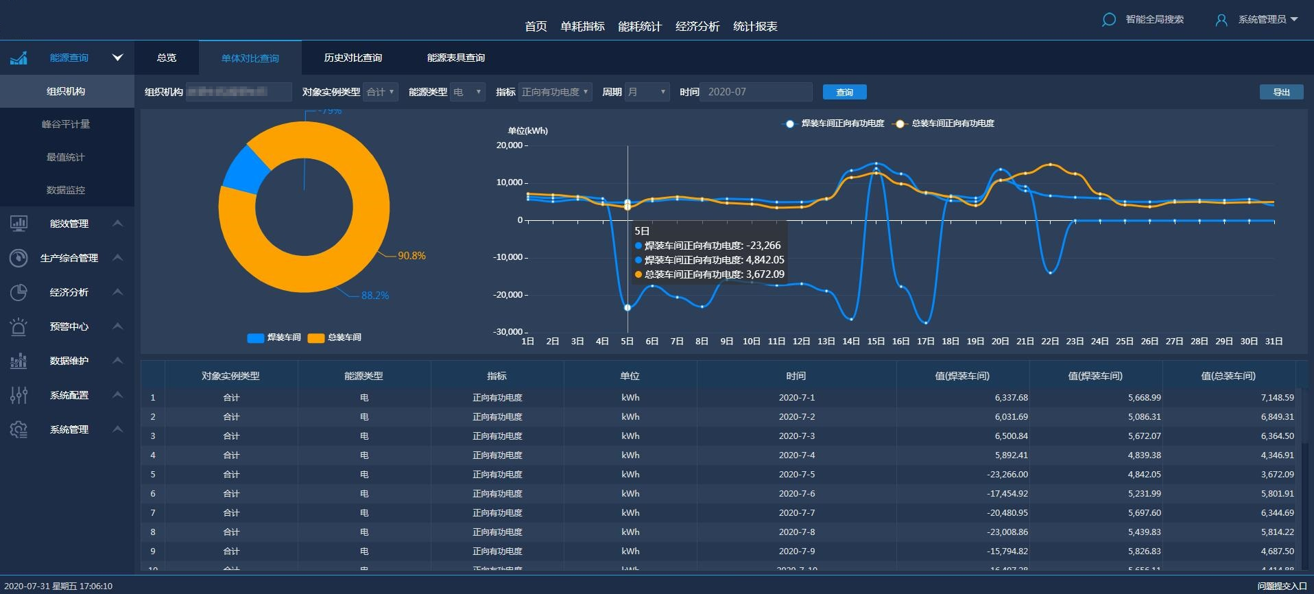Viewport: 1314px width, 594px height.
Task: Click the 生产综合管理 gauge icon
Action: click(19, 258)
